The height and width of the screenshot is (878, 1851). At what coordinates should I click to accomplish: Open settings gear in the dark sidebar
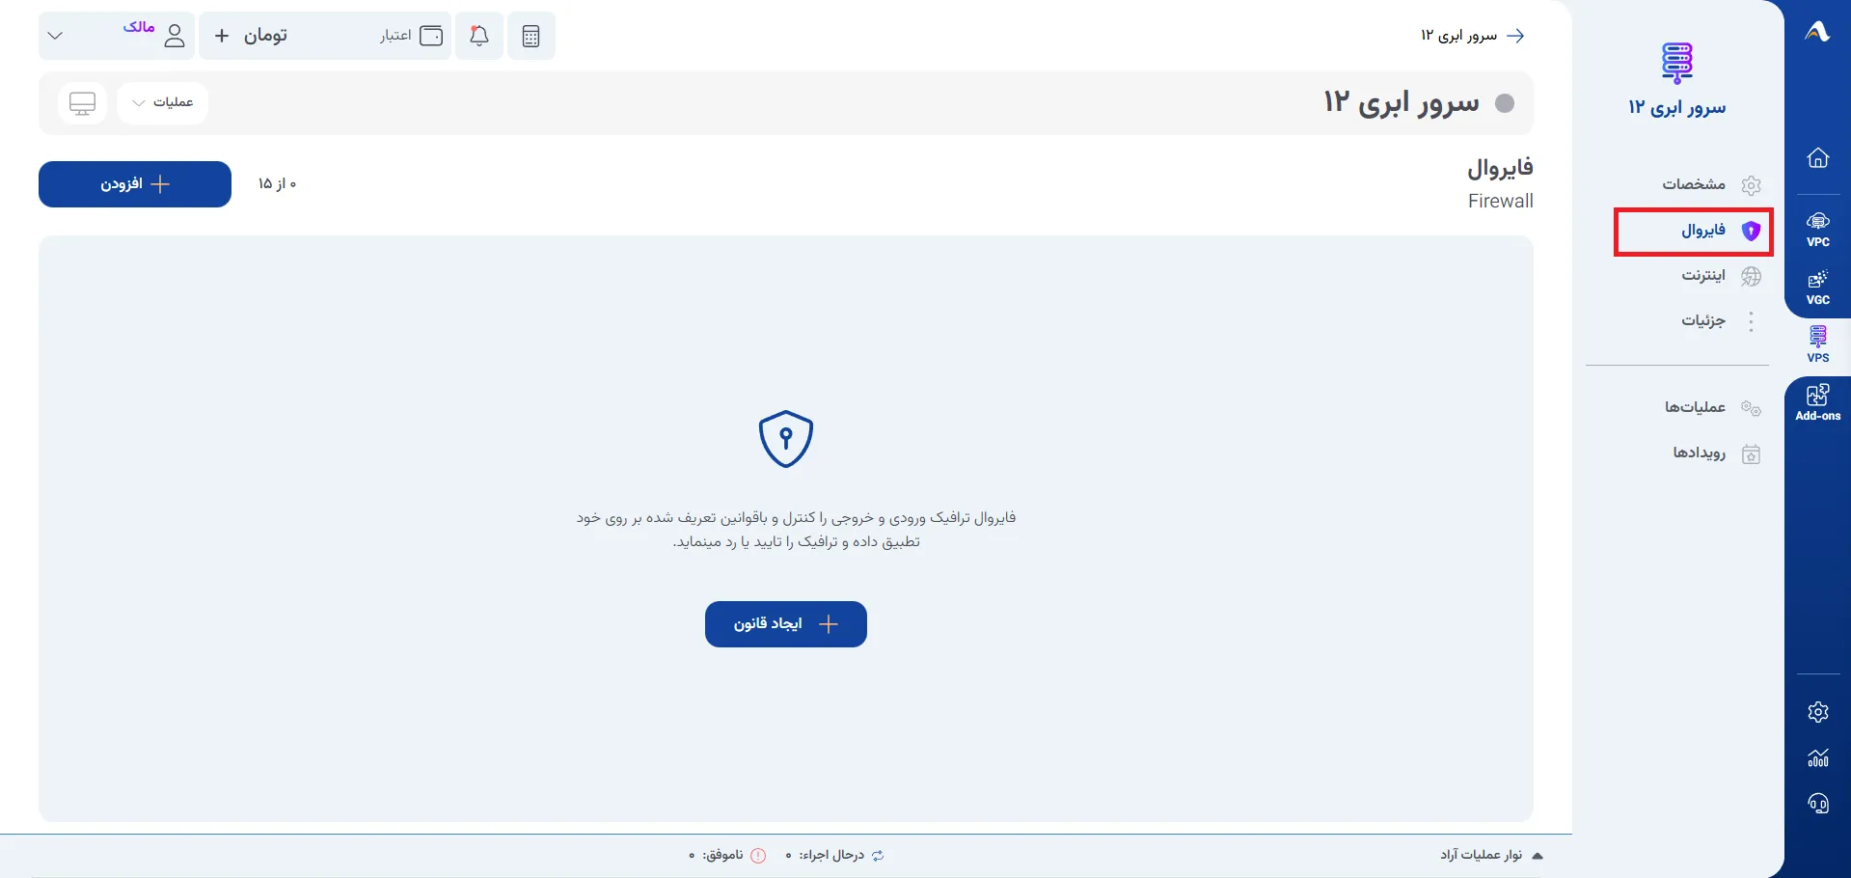click(x=1818, y=712)
